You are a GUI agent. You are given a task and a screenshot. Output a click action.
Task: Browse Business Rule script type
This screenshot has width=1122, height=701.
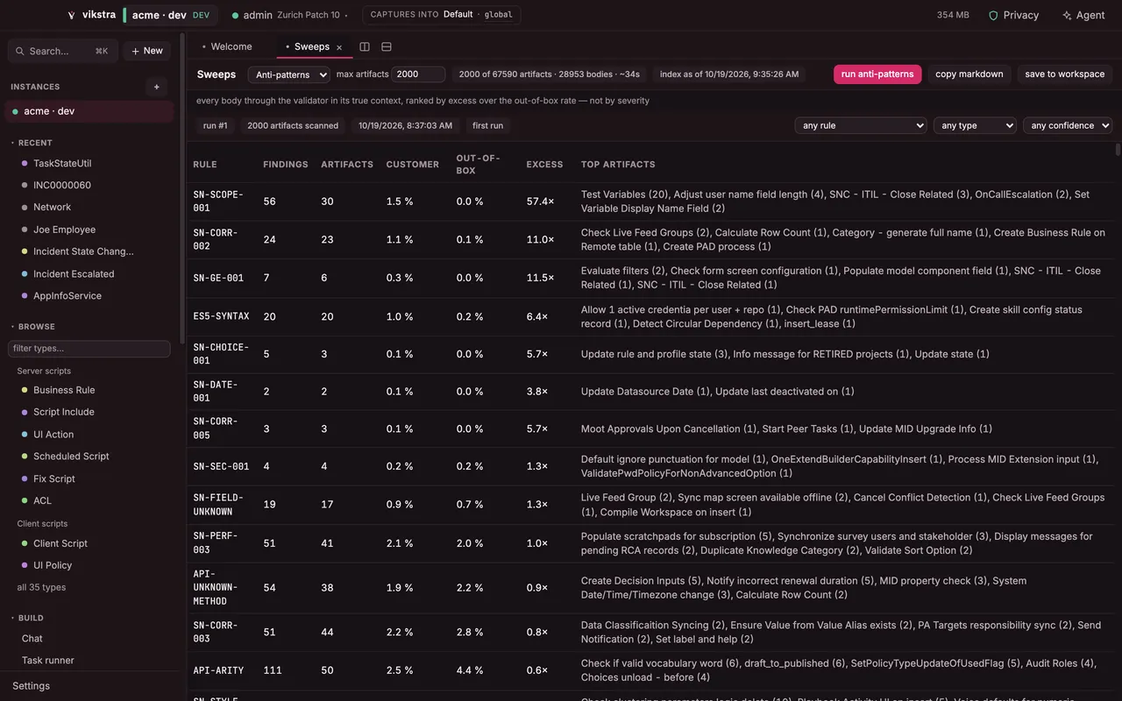64,390
